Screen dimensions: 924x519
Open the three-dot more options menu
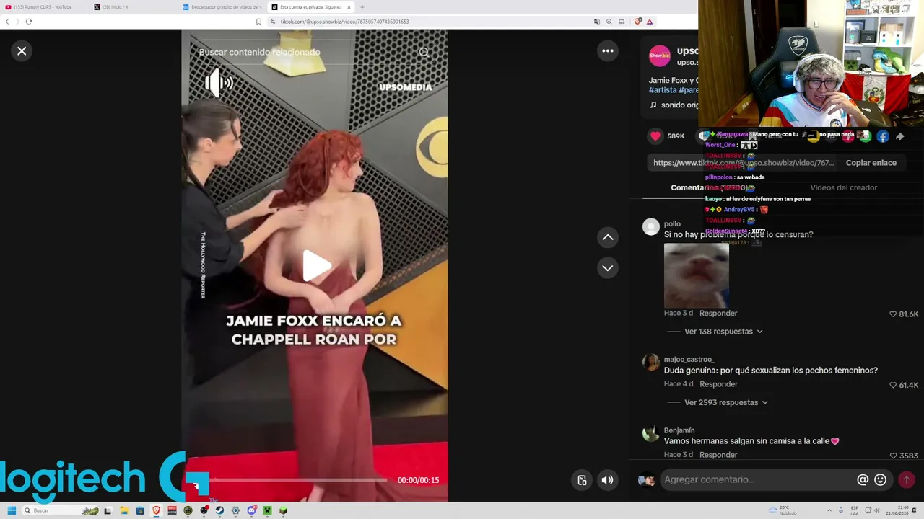tap(608, 50)
